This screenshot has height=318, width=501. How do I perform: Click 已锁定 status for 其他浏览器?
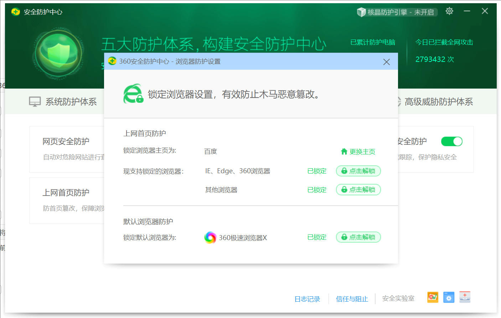tap(317, 190)
